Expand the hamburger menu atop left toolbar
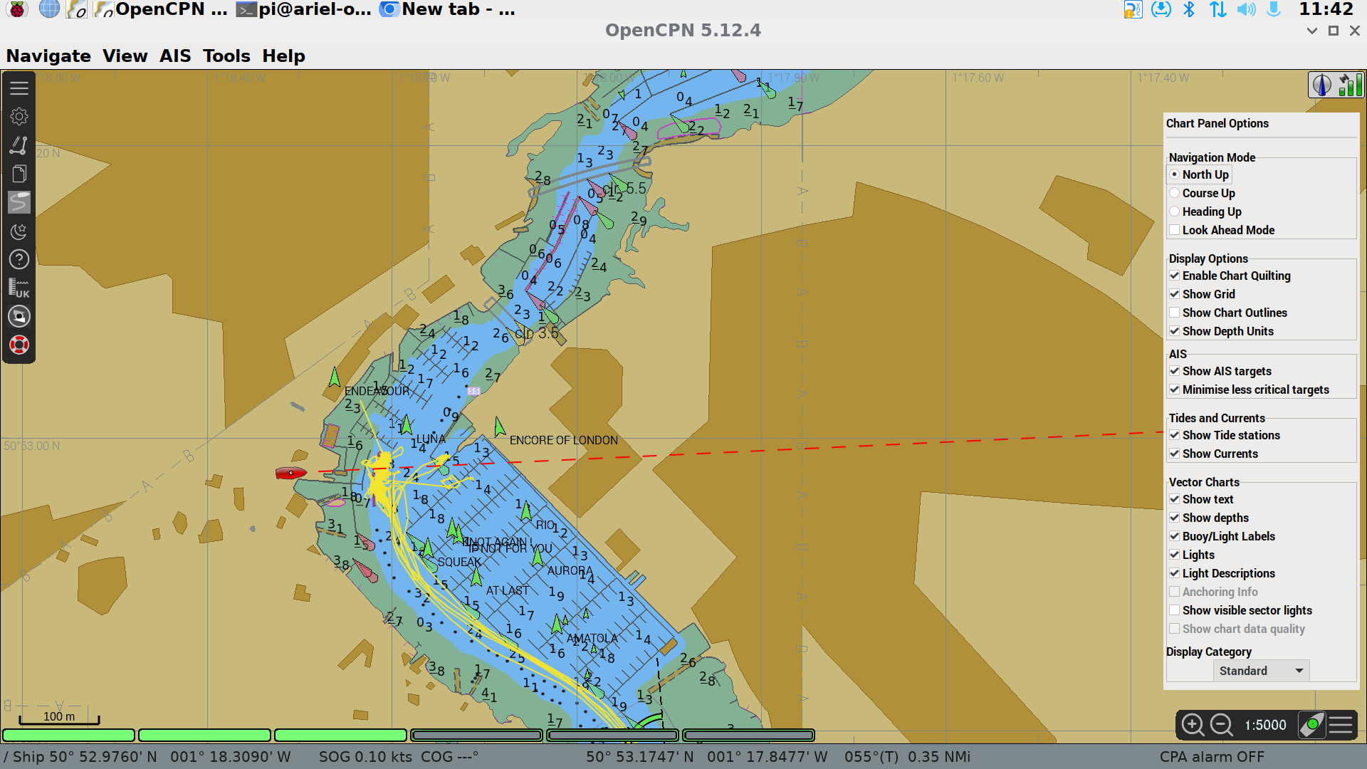The height and width of the screenshot is (769, 1367). pyautogui.click(x=19, y=88)
